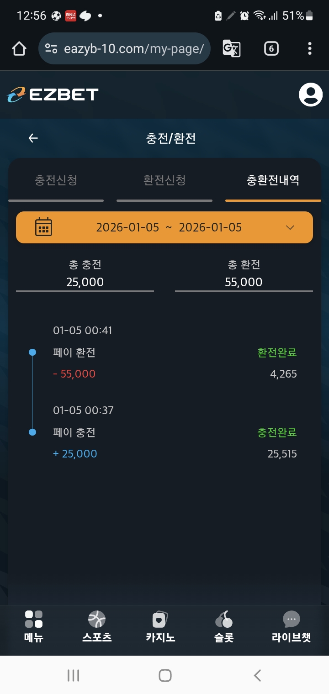Open the 2026-01-05 date range selector
329x694 pixels.
click(169, 227)
